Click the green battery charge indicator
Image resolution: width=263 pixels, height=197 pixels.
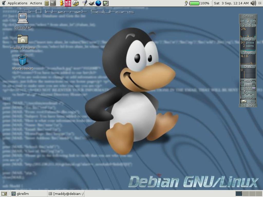194,3
